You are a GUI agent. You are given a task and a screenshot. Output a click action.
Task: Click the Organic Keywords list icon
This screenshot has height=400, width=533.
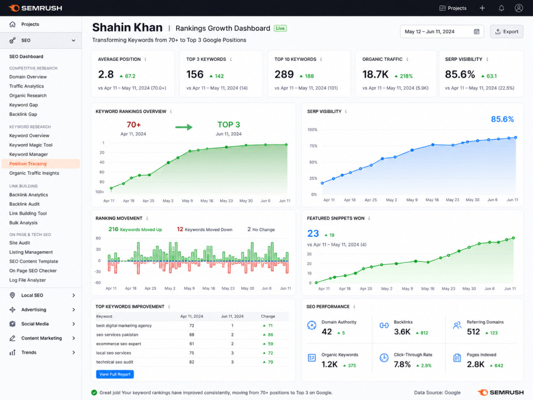click(312, 358)
